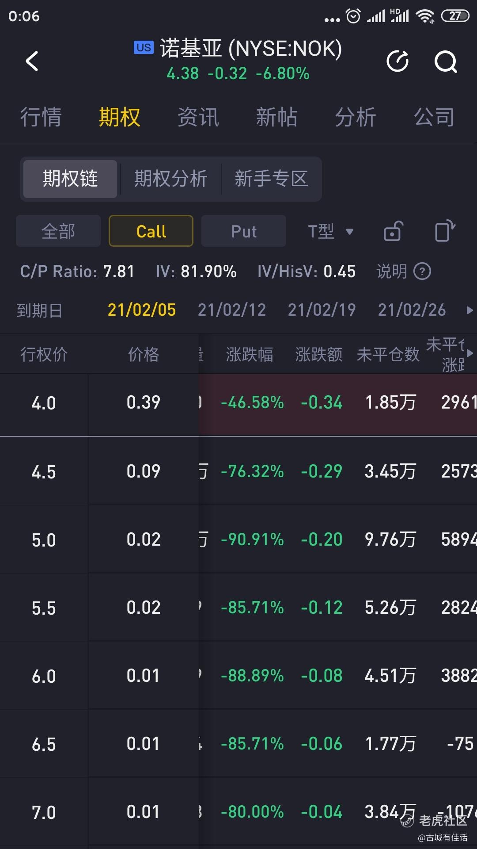Tap the IV/HisV: 0.45 value
This screenshot has height=849, width=477.
pyautogui.click(x=307, y=272)
